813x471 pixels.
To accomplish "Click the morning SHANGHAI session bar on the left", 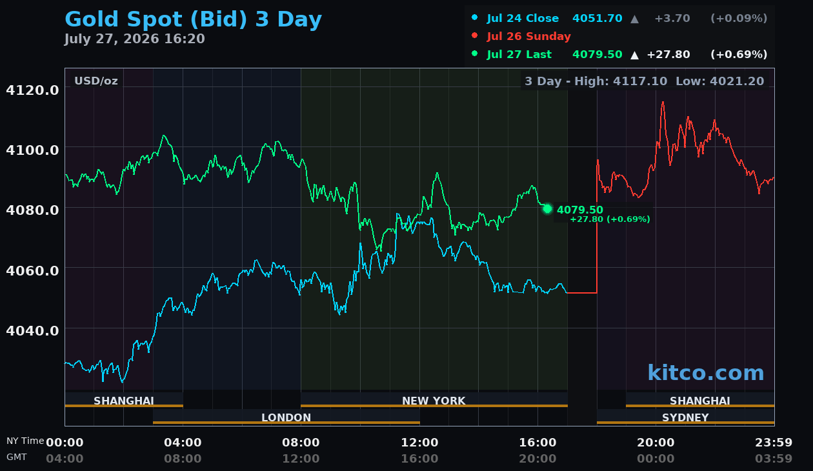I will point(124,401).
